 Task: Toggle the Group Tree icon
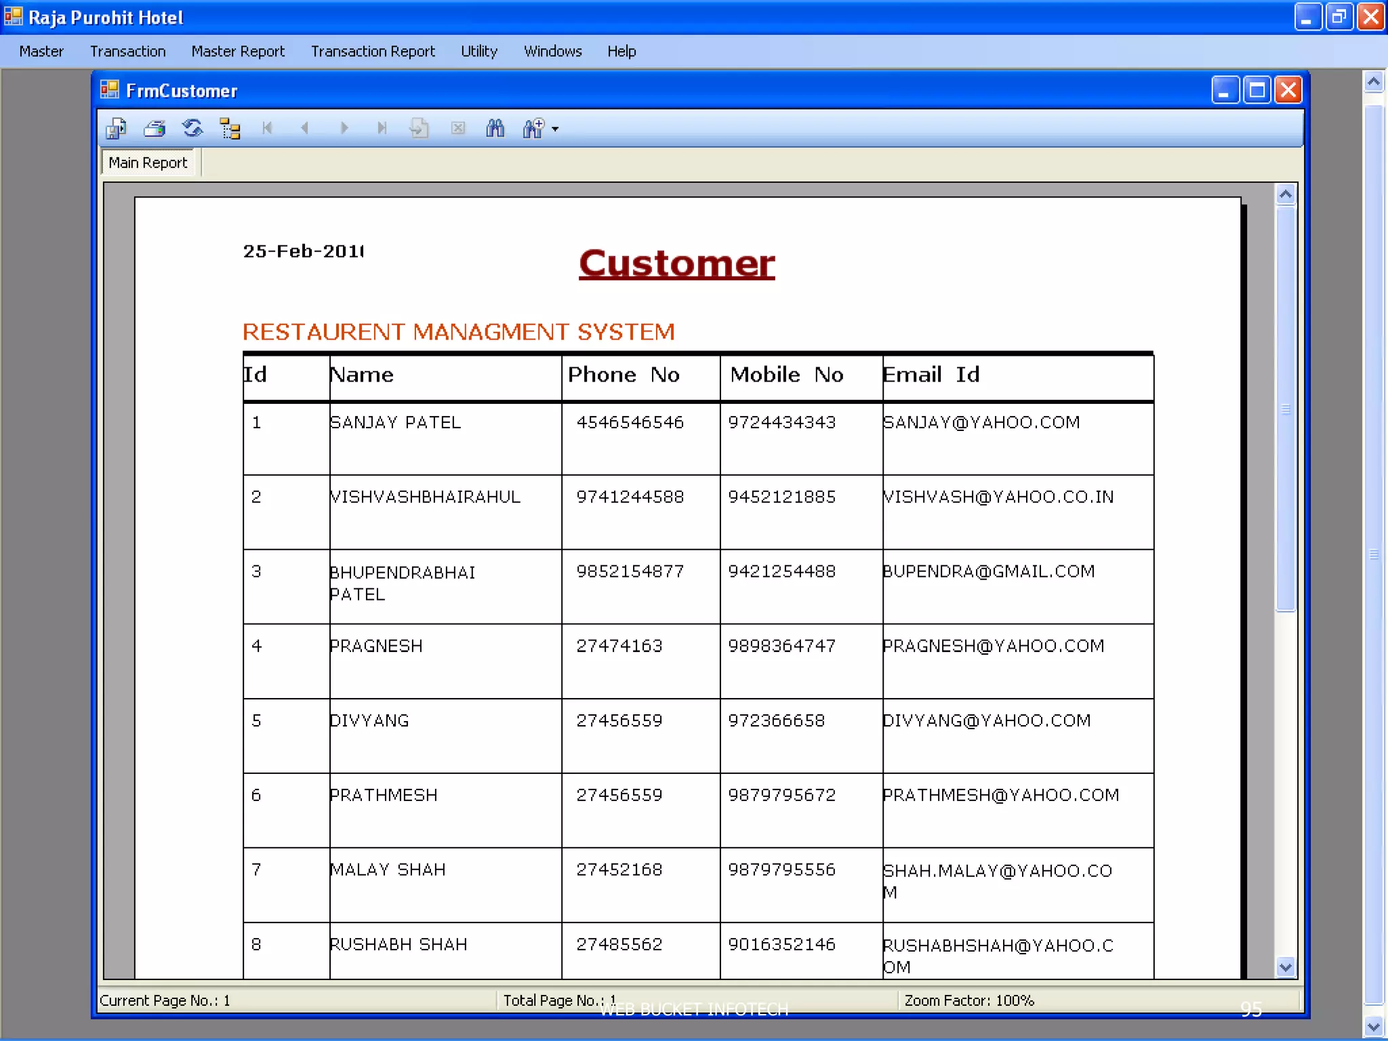[x=230, y=128]
